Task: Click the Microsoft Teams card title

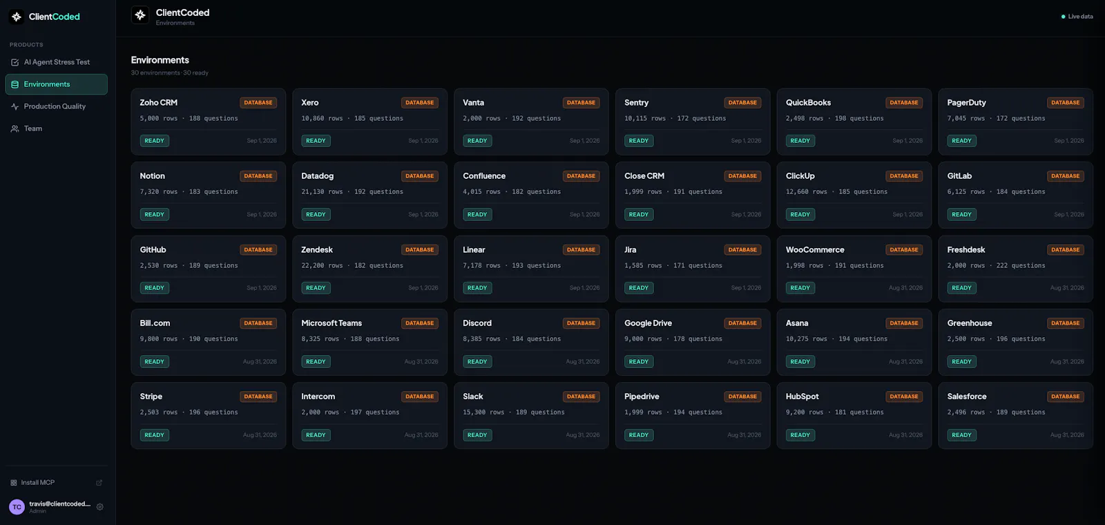Action: pos(331,323)
